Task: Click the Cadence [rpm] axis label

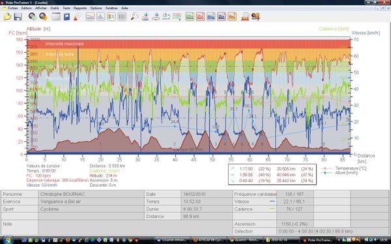Action: click(x=334, y=29)
